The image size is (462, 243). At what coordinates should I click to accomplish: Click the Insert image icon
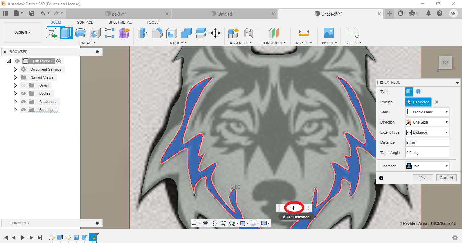click(329, 33)
